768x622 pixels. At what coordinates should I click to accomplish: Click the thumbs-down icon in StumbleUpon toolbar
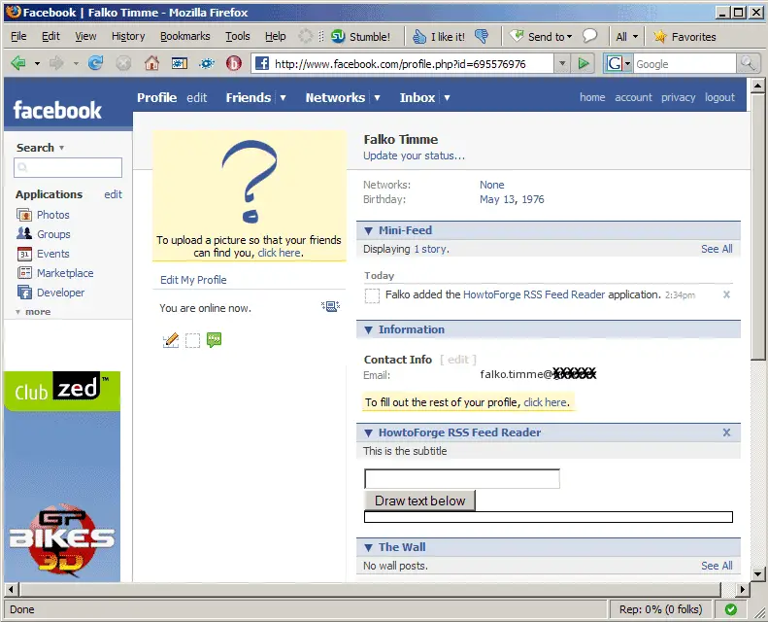pos(482,36)
